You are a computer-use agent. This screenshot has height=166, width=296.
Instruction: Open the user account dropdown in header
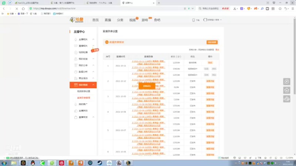[x=212, y=20]
